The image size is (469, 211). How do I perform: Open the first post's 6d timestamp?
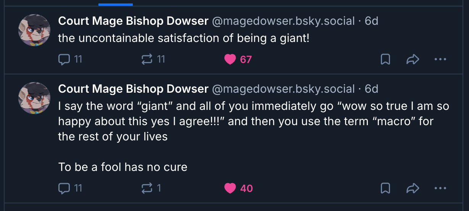(x=371, y=21)
